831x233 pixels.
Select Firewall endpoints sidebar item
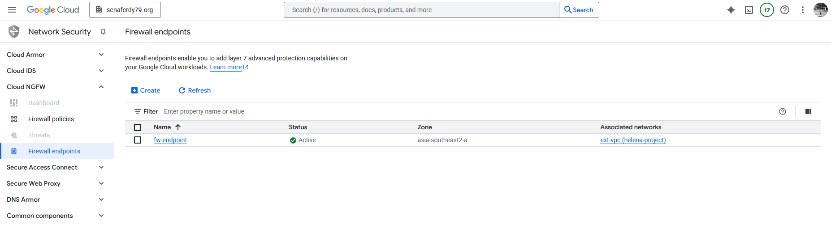click(x=54, y=151)
